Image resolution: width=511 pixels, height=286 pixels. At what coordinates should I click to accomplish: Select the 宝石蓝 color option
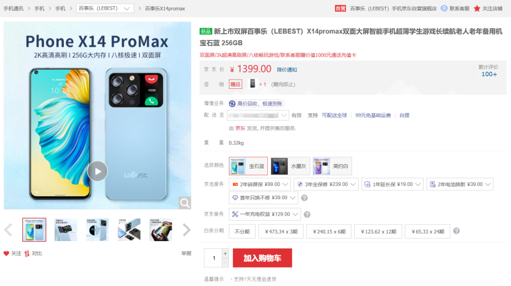click(x=248, y=166)
